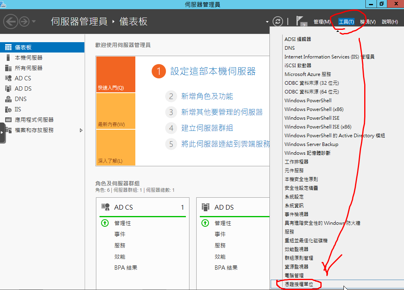404x290 pixels.
Task: Open BPA 結果 in AD DS tile
Action: [x=226, y=268]
